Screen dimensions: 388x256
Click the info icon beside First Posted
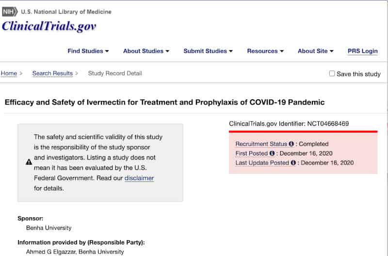coord(272,153)
